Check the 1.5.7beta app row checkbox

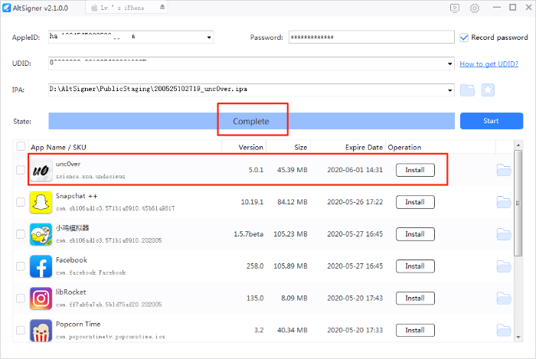(x=21, y=234)
